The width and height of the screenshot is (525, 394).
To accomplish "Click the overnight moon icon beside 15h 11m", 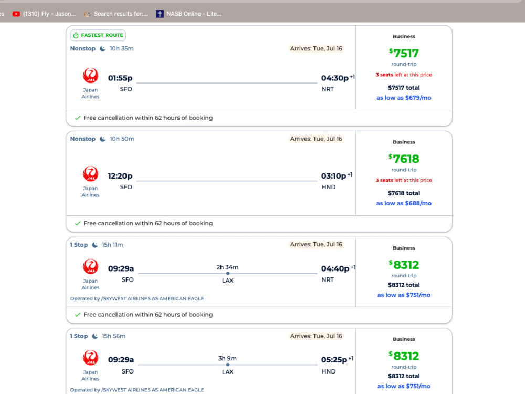I will (x=95, y=245).
